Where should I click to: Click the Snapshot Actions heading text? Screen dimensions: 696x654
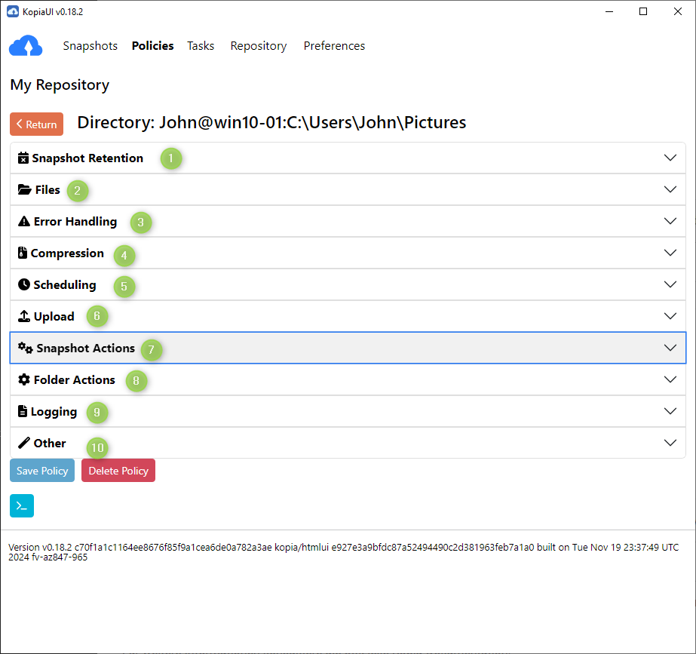86,348
